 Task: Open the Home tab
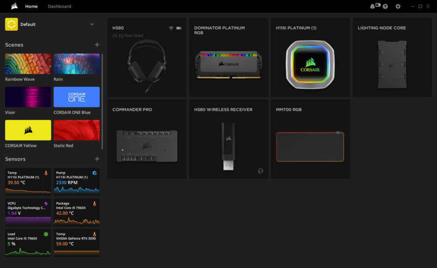click(x=31, y=7)
